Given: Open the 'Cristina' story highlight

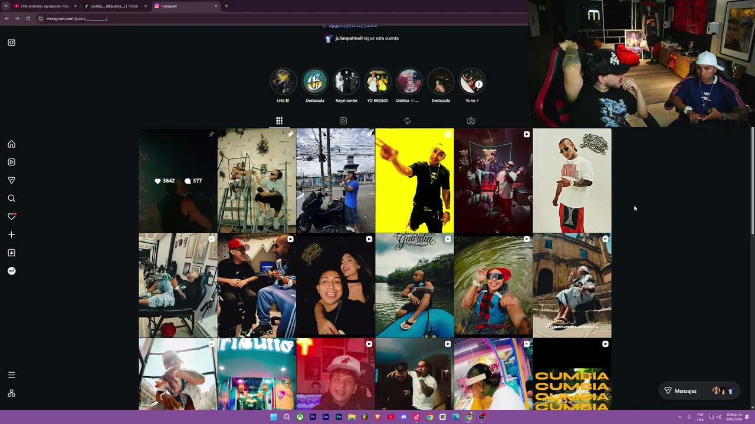Looking at the screenshot, I should coord(409,81).
